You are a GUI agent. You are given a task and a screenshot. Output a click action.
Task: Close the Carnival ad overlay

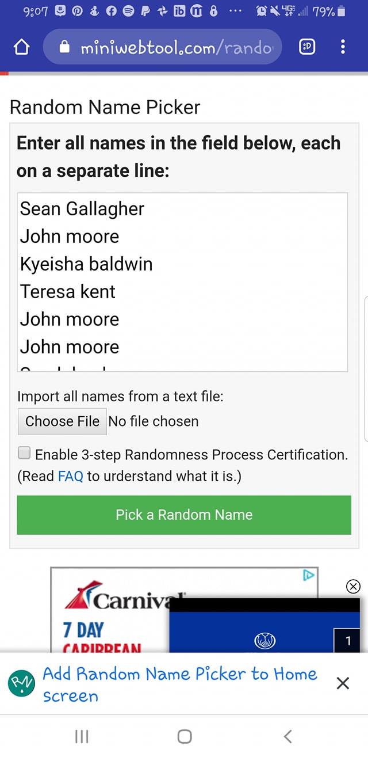pyautogui.click(x=353, y=587)
